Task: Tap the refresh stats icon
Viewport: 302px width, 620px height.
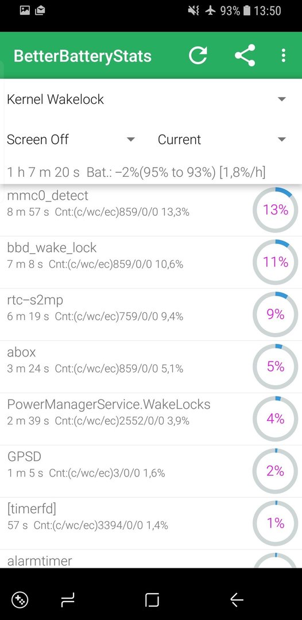Action: pos(198,55)
